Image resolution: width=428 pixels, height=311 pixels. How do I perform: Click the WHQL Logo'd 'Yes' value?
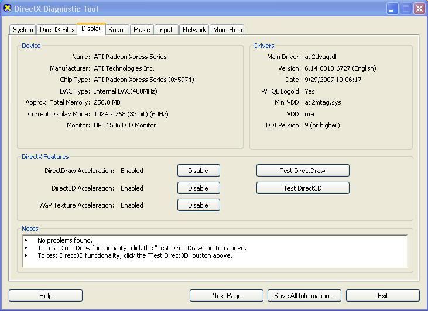(310, 91)
